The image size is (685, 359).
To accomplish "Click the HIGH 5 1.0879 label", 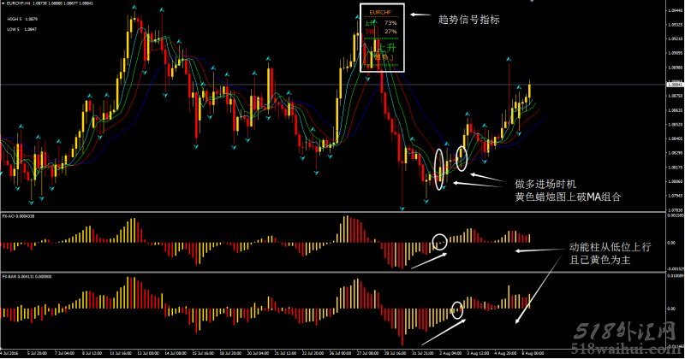I will pyautogui.click(x=22, y=19).
